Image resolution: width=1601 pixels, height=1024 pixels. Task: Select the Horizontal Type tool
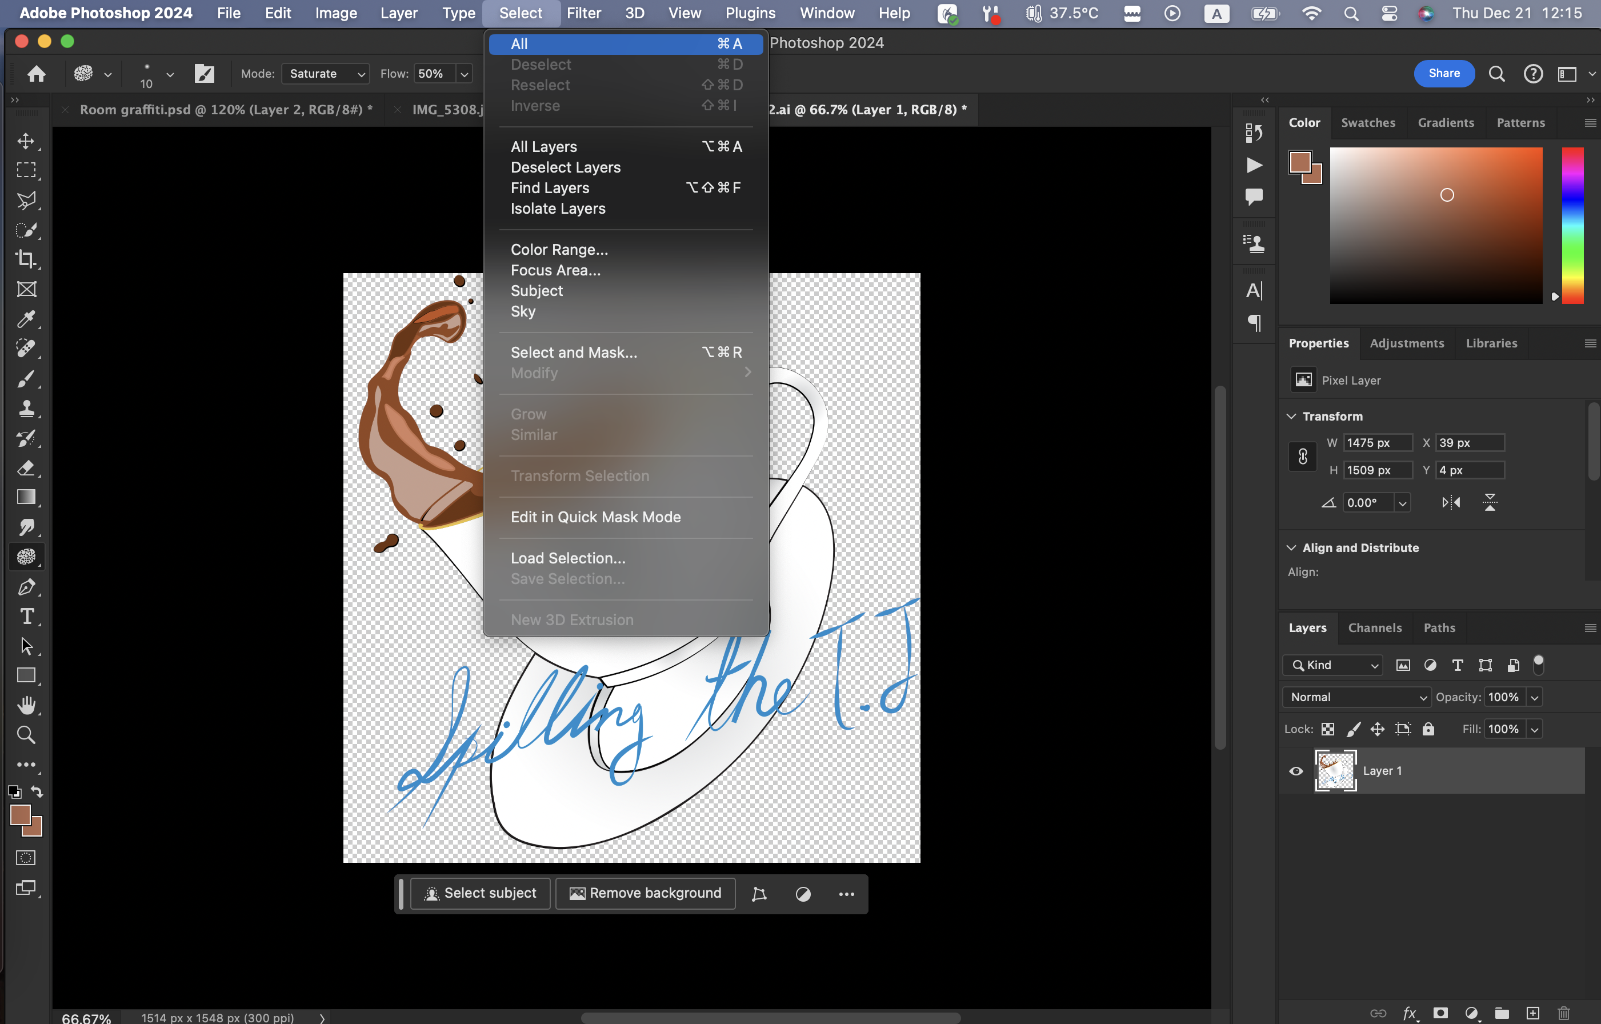coord(26,617)
